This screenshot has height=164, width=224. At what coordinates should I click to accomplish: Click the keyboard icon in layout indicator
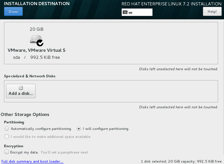125,12
